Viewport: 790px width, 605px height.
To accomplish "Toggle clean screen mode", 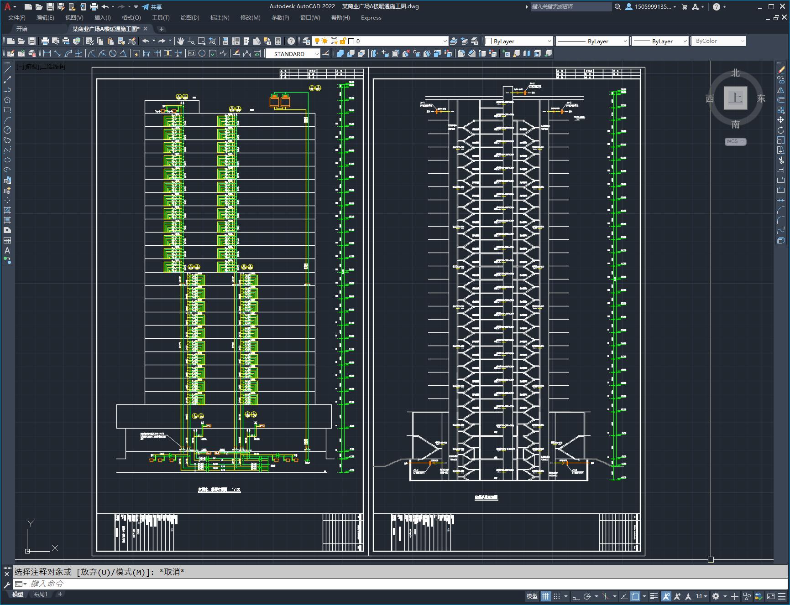I will pos(770,596).
